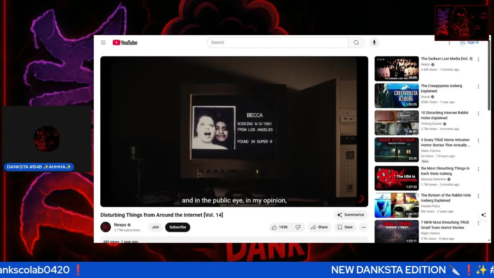Click into the YouTube search field
The image size is (494, 278).
click(277, 42)
